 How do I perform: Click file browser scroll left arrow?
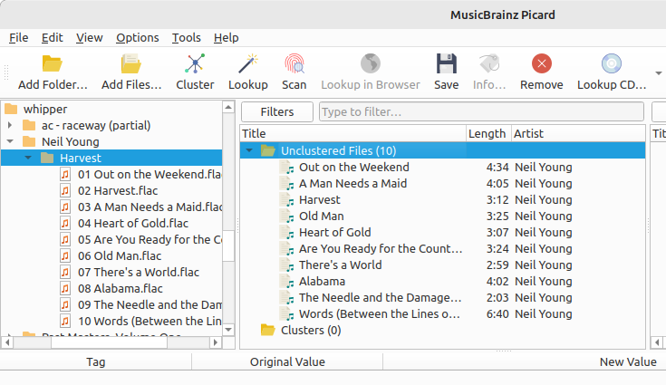(7, 342)
